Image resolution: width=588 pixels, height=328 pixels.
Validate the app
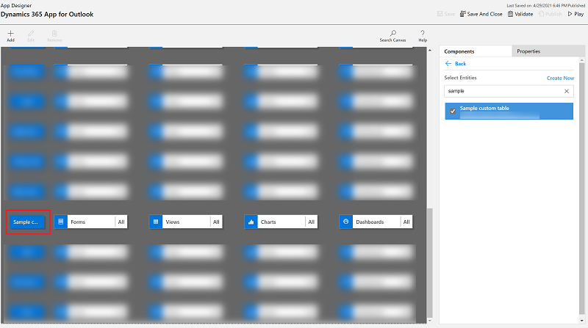coord(520,14)
